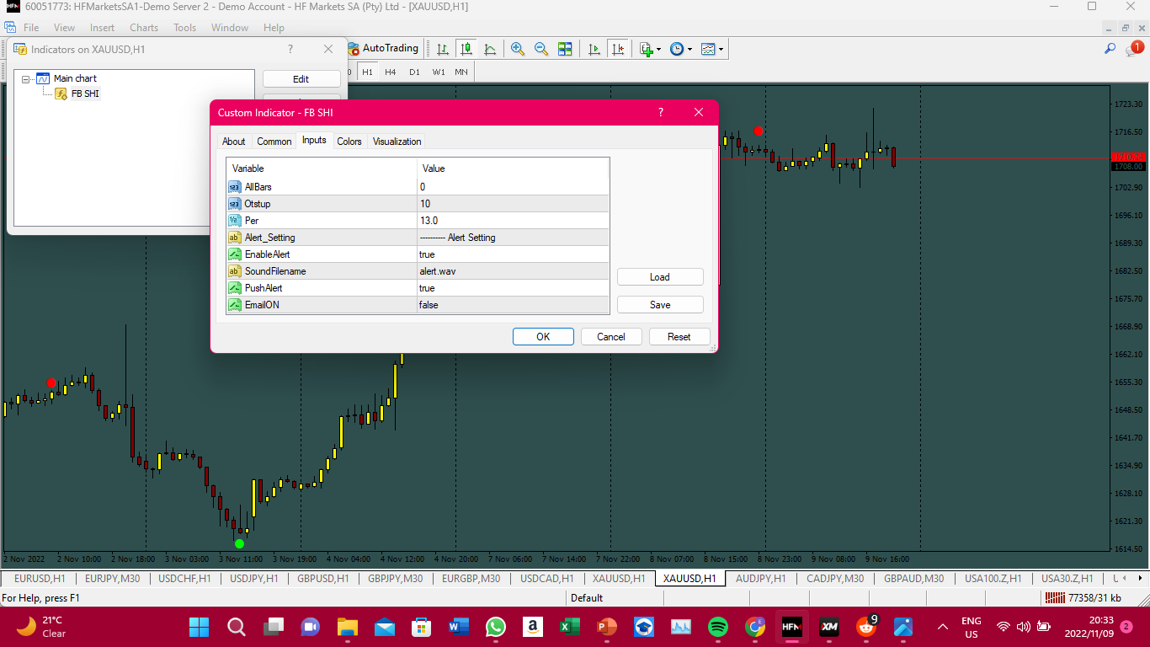Switch to line chart icon
The width and height of the screenshot is (1150, 647).
pos(490,49)
